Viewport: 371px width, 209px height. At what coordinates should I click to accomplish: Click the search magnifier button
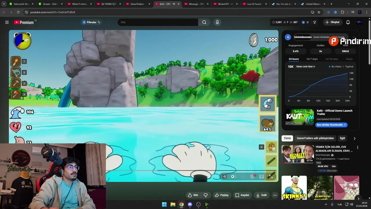point(204,22)
